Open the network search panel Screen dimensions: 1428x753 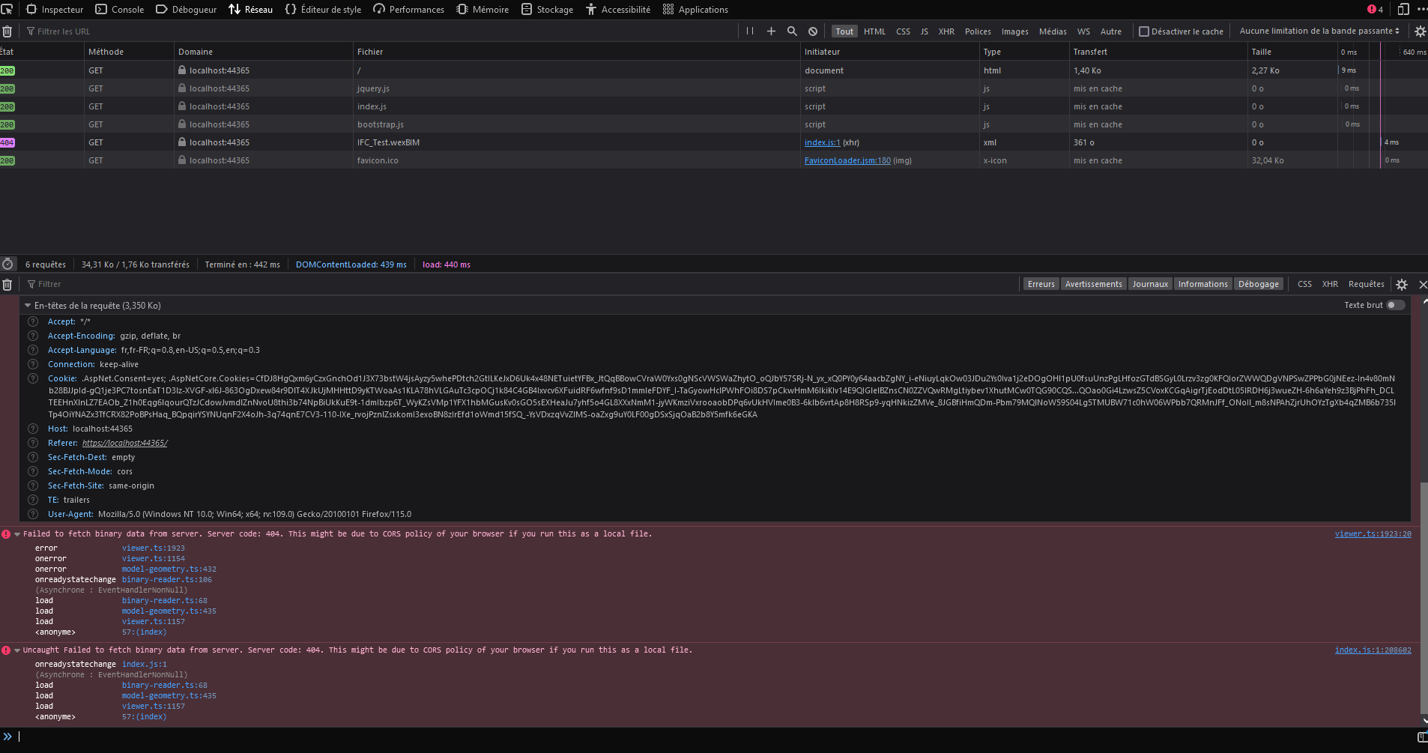tap(792, 31)
